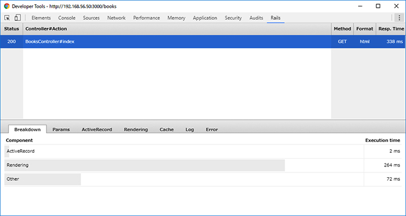This screenshot has width=406, height=216.
Task: Click the html format cell
Action: tap(365, 41)
